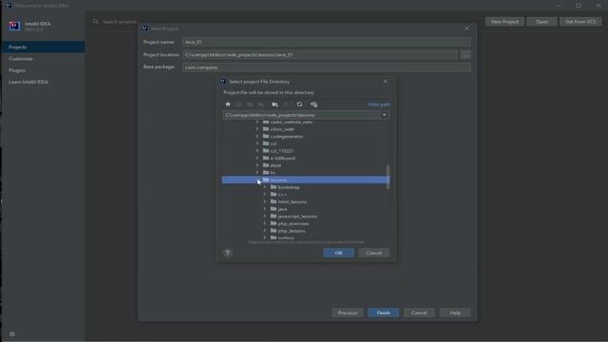Refresh the directory tree
The height and width of the screenshot is (342, 608).
tap(299, 104)
